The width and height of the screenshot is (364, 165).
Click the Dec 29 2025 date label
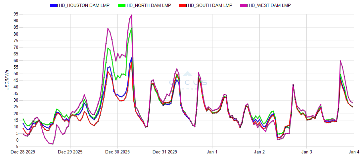point(70,152)
